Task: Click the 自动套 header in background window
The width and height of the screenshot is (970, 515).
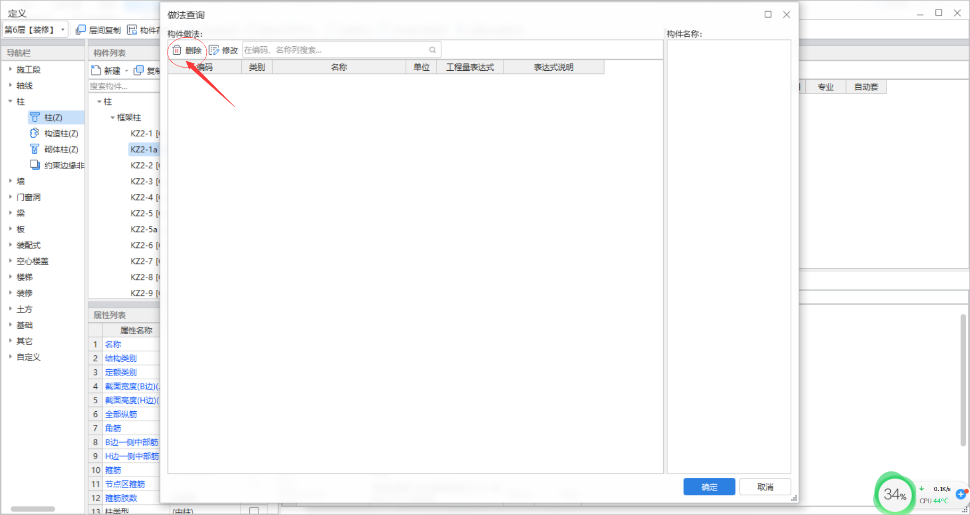Action: pos(866,87)
